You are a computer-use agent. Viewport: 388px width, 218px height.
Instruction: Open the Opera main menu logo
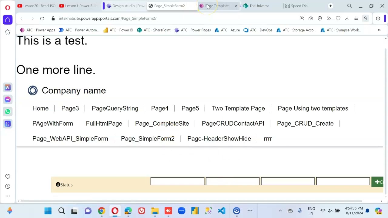point(8,7)
